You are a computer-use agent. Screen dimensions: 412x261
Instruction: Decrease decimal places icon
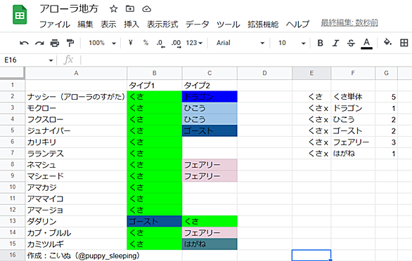(160, 43)
